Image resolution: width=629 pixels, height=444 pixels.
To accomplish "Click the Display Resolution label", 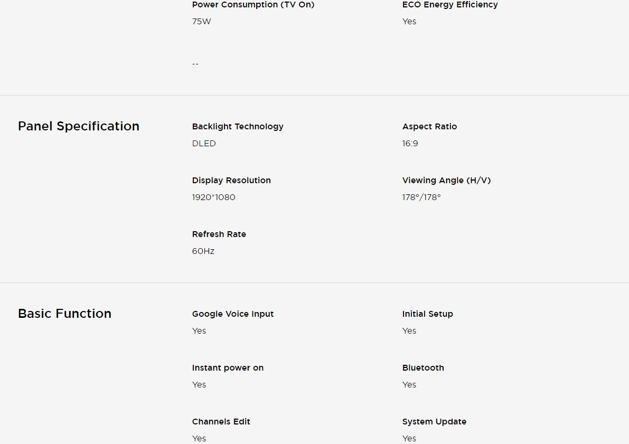I will point(231,181).
